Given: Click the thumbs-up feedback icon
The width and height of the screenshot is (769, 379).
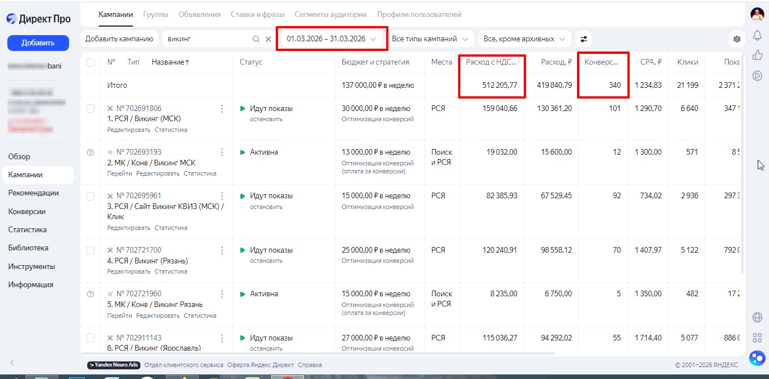Looking at the screenshot, I should 757,55.
